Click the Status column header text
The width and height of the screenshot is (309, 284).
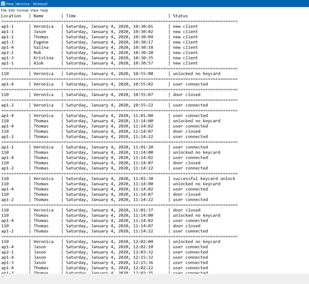(x=181, y=16)
